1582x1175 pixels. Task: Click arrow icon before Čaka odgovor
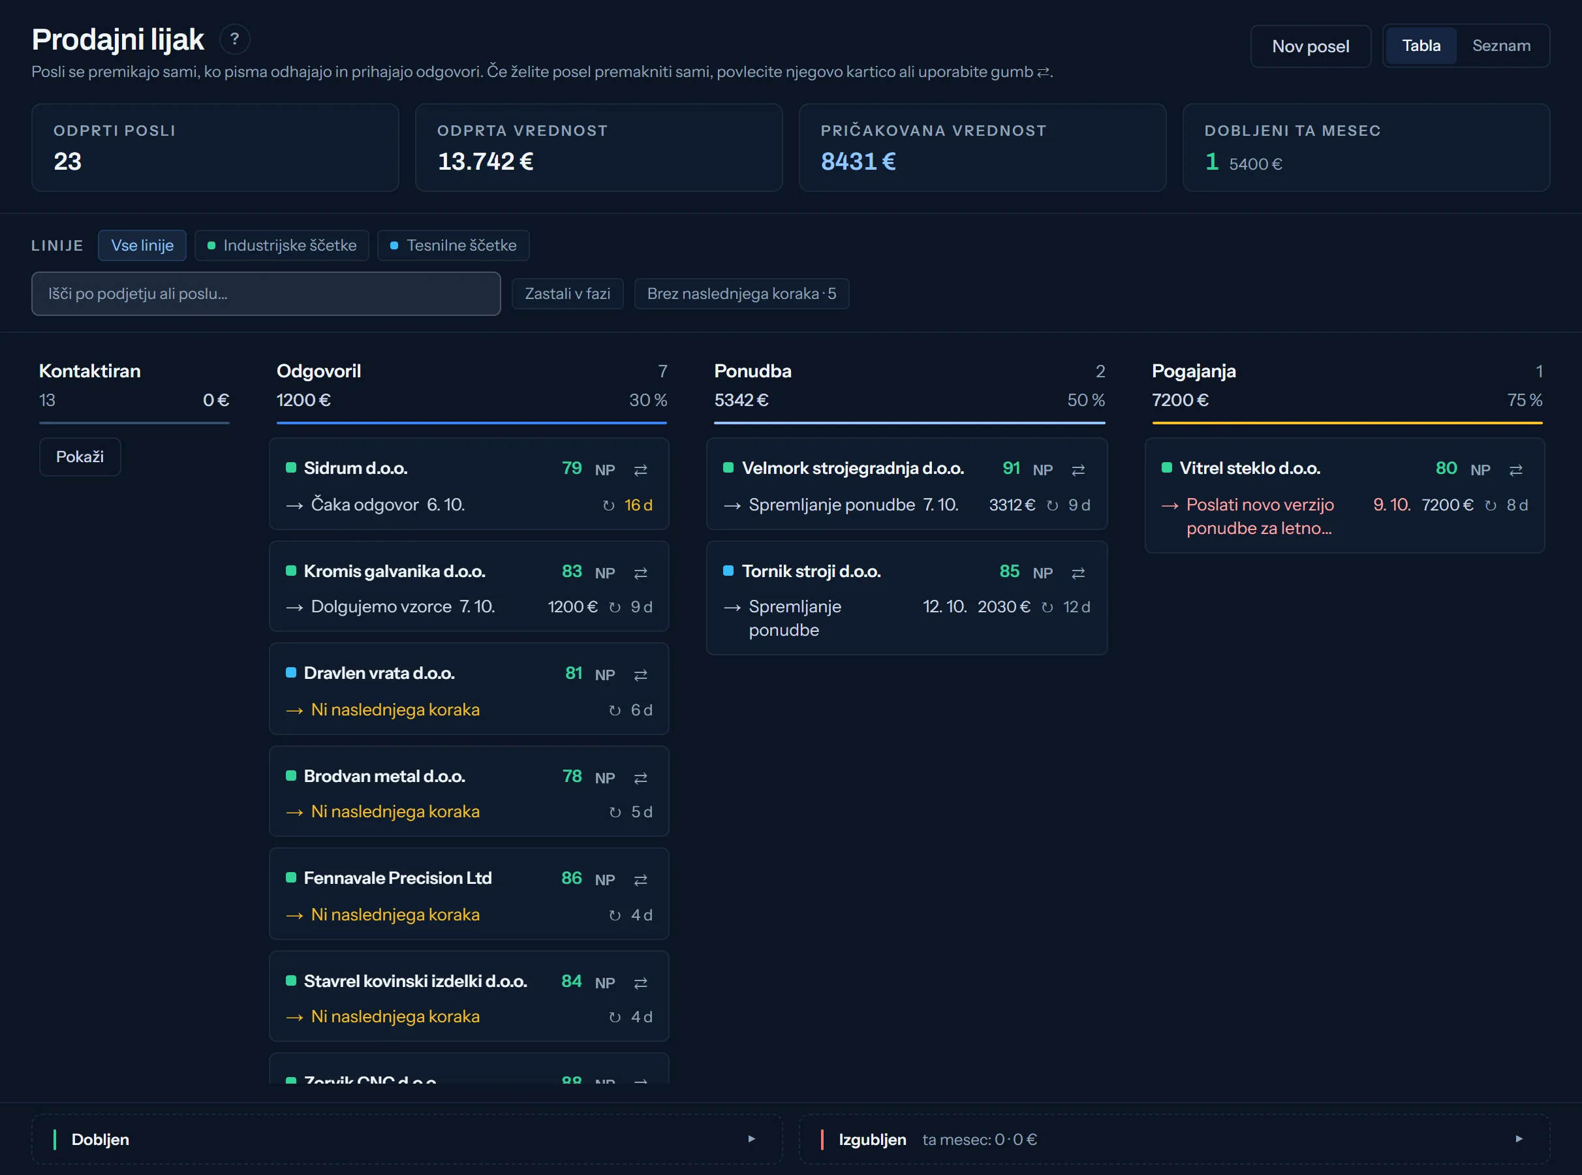tap(294, 505)
